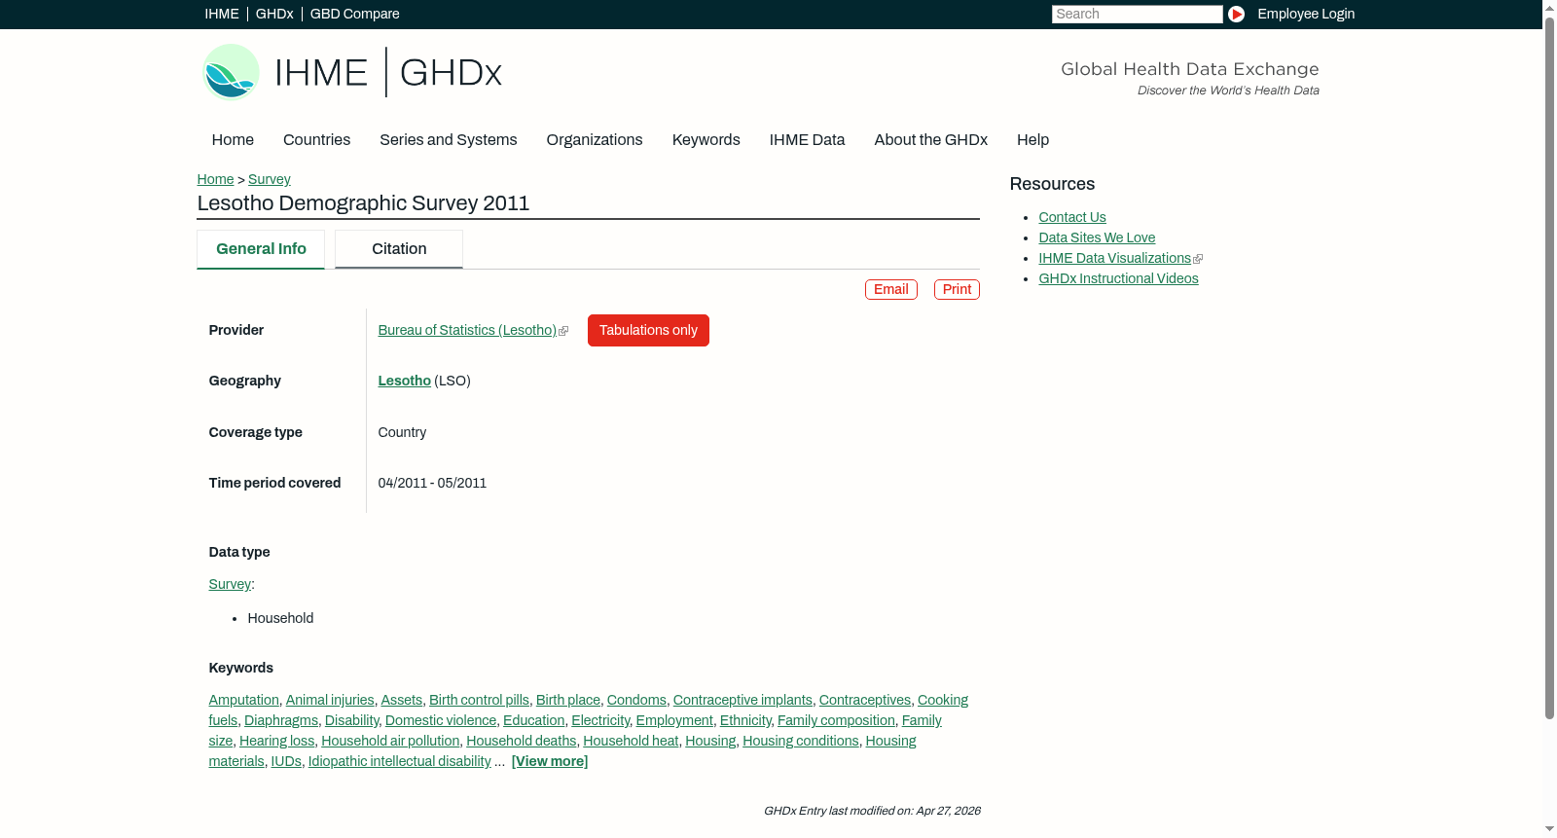Open the Disability keyword link
This screenshot has height=838, width=1557.
(x=351, y=720)
